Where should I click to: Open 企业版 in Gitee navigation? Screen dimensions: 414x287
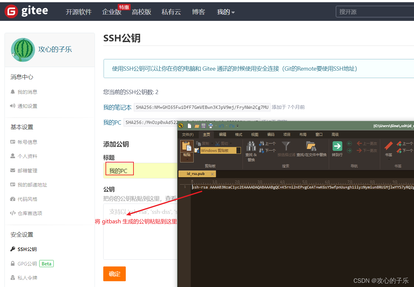tap(112, 12)
